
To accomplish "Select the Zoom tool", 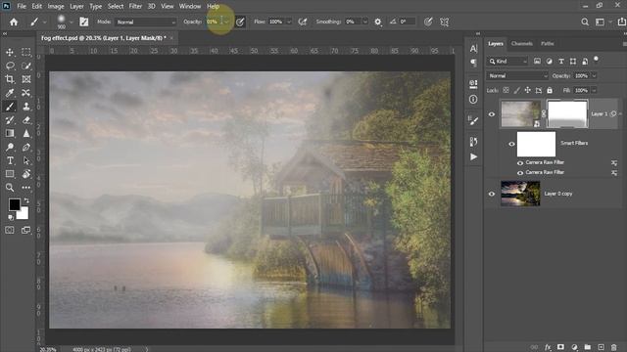I will (x=10, y=188).
